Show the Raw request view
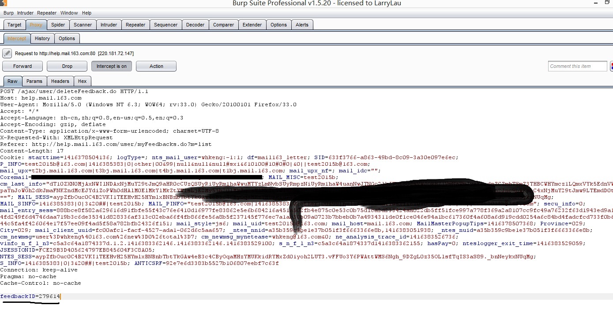This screenshot has width=613, height=309. click(12, 81)
